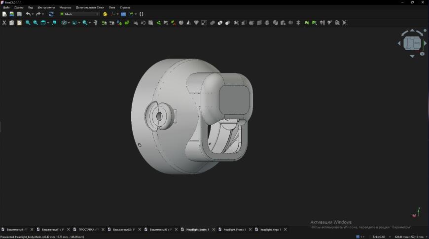Expand the Undo history dropdown arrow

33,14
